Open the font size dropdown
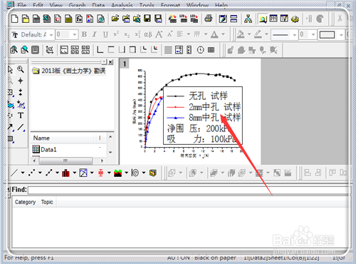Image resolution: width=356 pixels, height=264 pixels. click(x=75, y=35)
